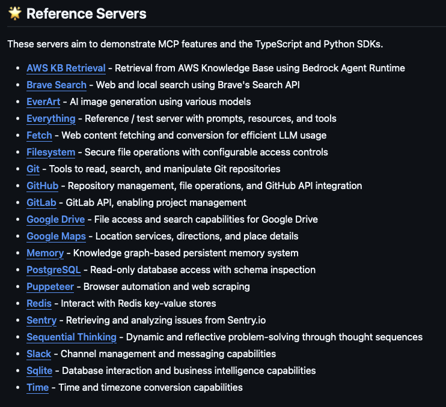Click the text 'Interact with Redis key-value stores'
The height and width of the screenshot is (407, 446).
[x=138, y=303]
